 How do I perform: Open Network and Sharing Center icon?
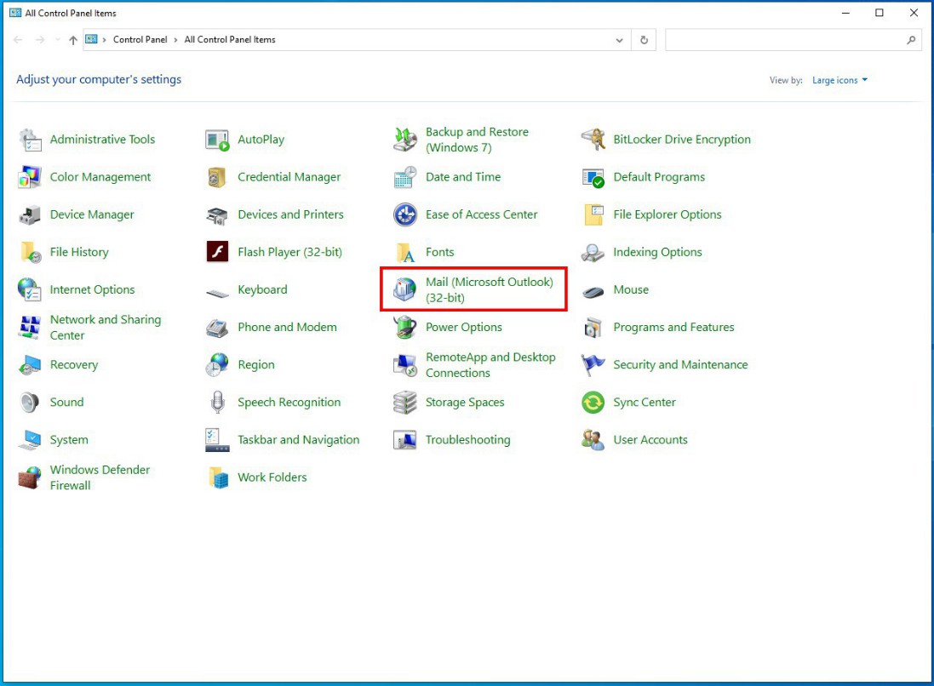(30, 328)
